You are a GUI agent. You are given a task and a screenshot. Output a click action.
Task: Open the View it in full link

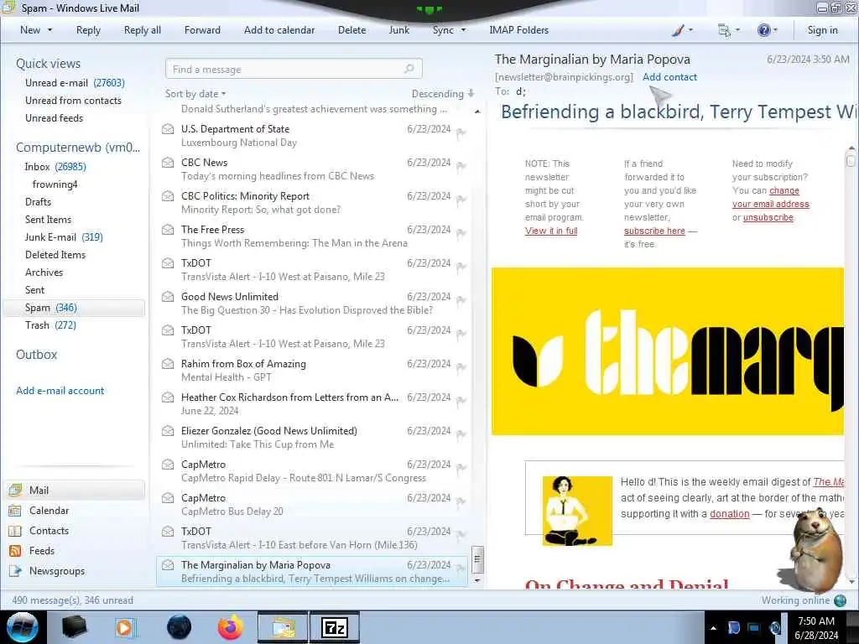click(x=551, y=231)
